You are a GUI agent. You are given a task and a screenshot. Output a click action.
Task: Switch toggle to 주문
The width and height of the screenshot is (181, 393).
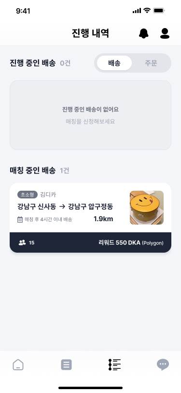pos(151,63)
